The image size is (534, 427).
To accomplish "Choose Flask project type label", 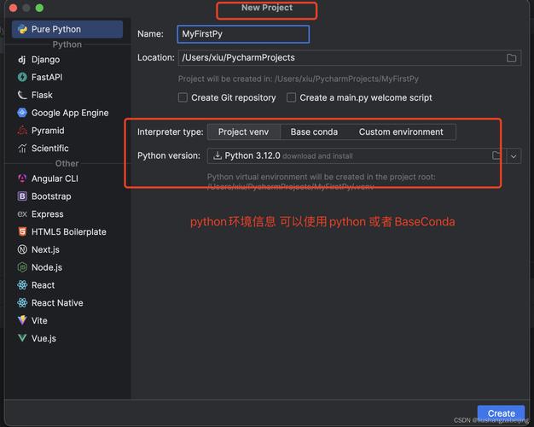I will tap(42, 95).
